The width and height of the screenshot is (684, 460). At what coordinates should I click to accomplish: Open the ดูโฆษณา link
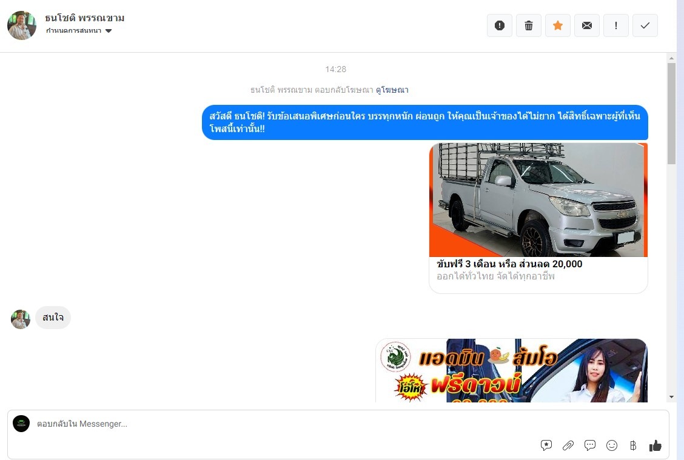coord(392,90)
